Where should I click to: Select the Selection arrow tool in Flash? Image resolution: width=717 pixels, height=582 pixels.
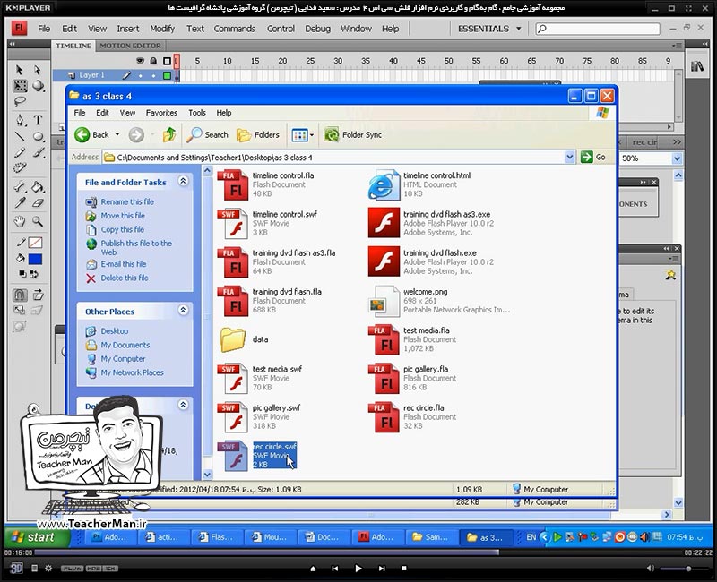(19, 70)
